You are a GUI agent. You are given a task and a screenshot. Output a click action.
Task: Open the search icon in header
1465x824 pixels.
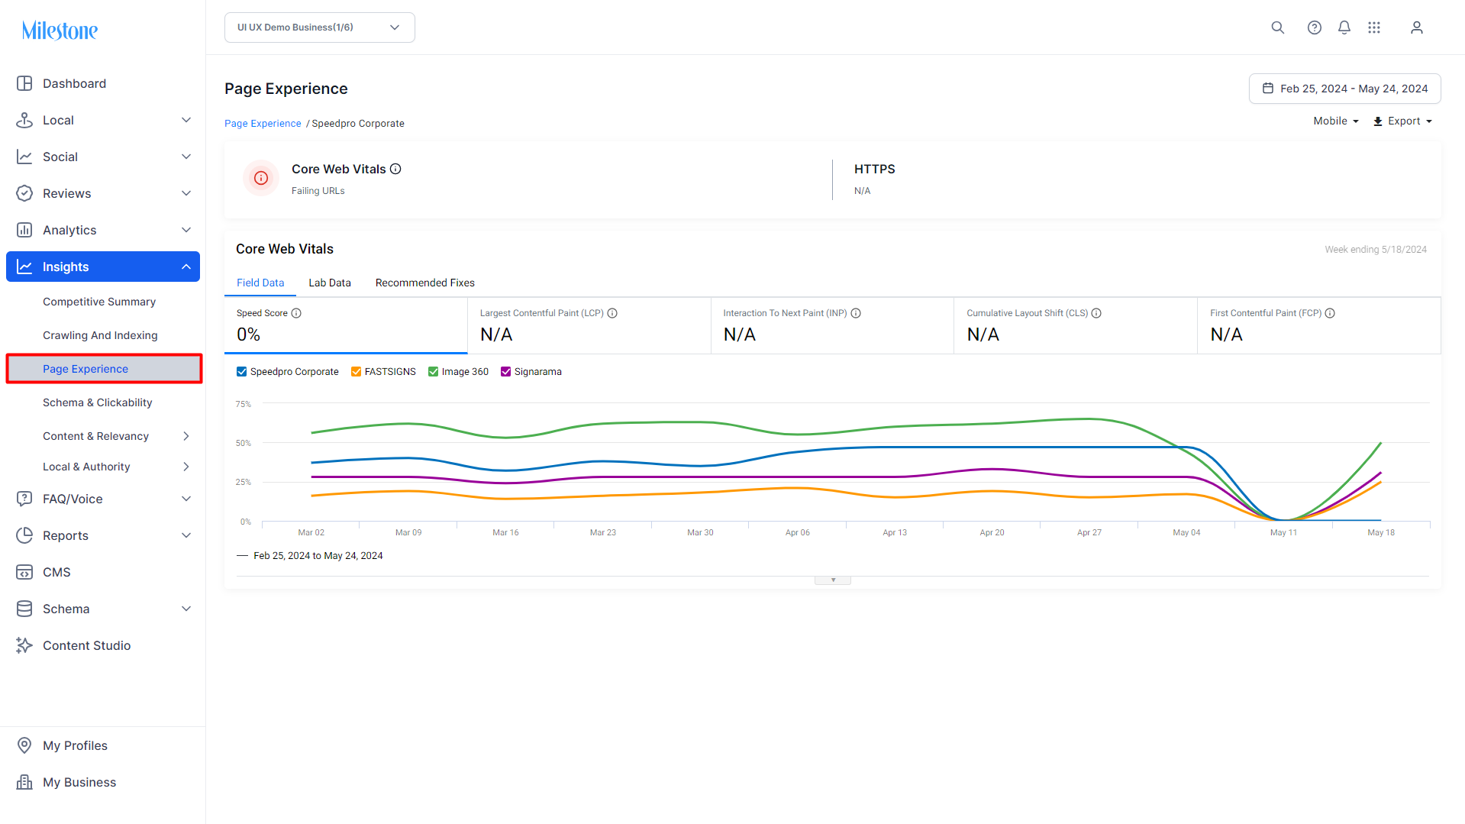point(1277,27)
